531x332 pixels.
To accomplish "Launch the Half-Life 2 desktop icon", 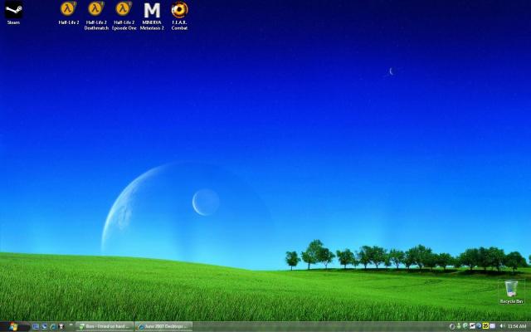I will click(68, 13).
